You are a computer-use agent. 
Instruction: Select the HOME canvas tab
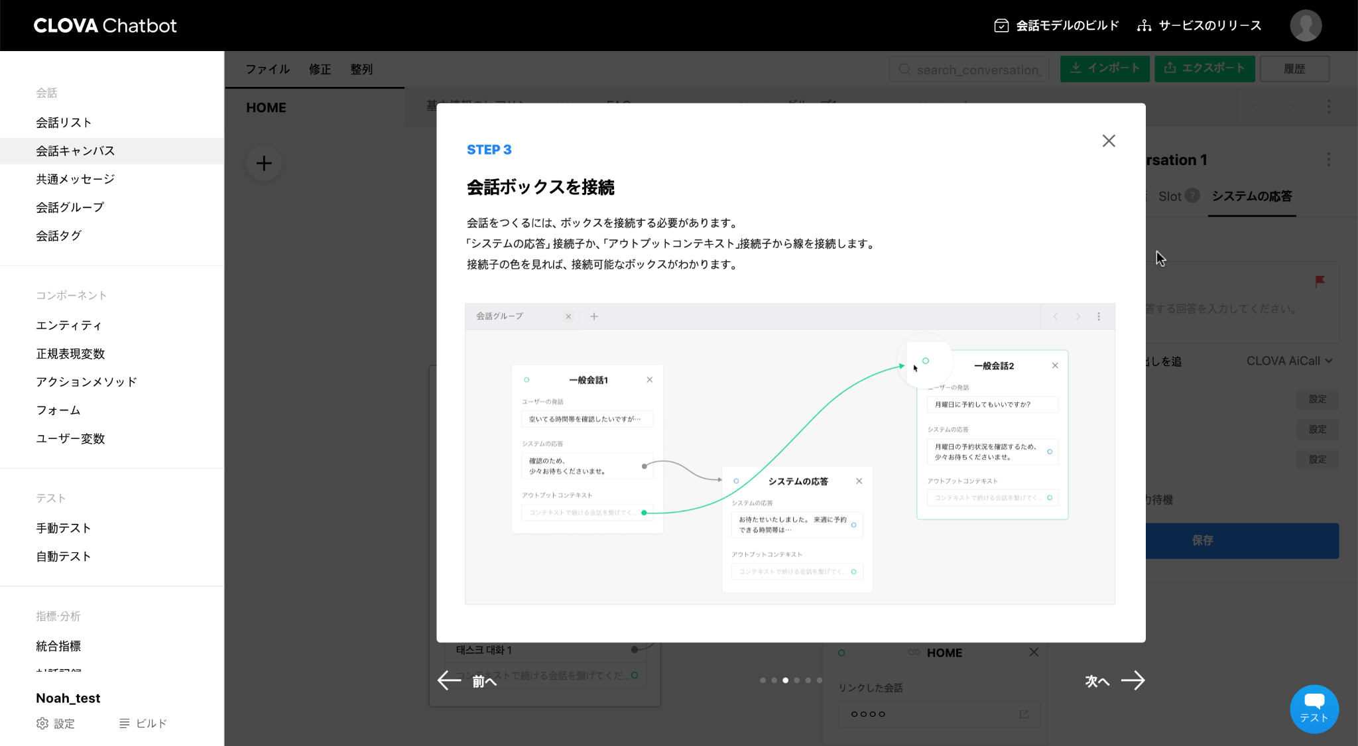(x=267, y=107)
